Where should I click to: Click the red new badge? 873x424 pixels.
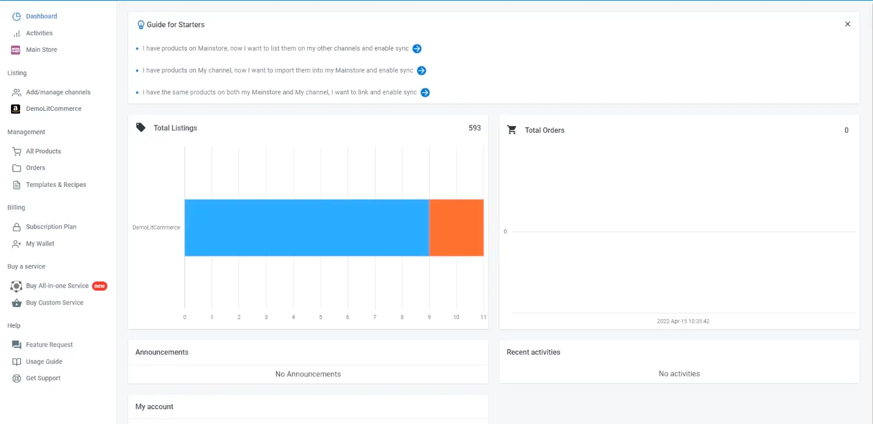(99, 286)
